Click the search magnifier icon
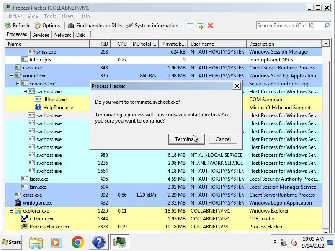 (327, 26)
